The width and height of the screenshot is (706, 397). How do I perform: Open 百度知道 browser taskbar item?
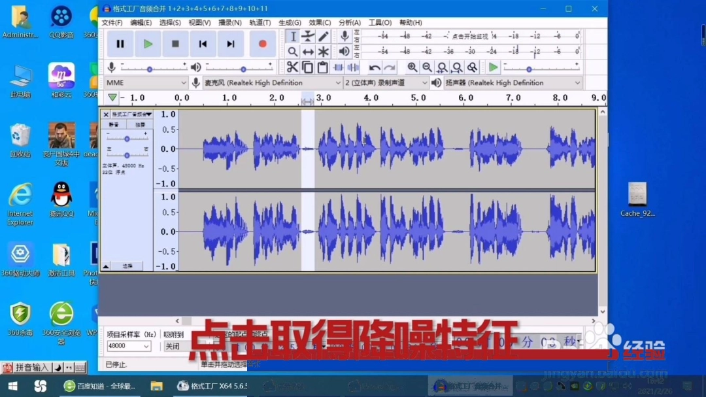pos(100,386)
